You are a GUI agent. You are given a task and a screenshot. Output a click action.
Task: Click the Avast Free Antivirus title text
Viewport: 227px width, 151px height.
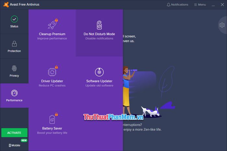pos(25,5)
